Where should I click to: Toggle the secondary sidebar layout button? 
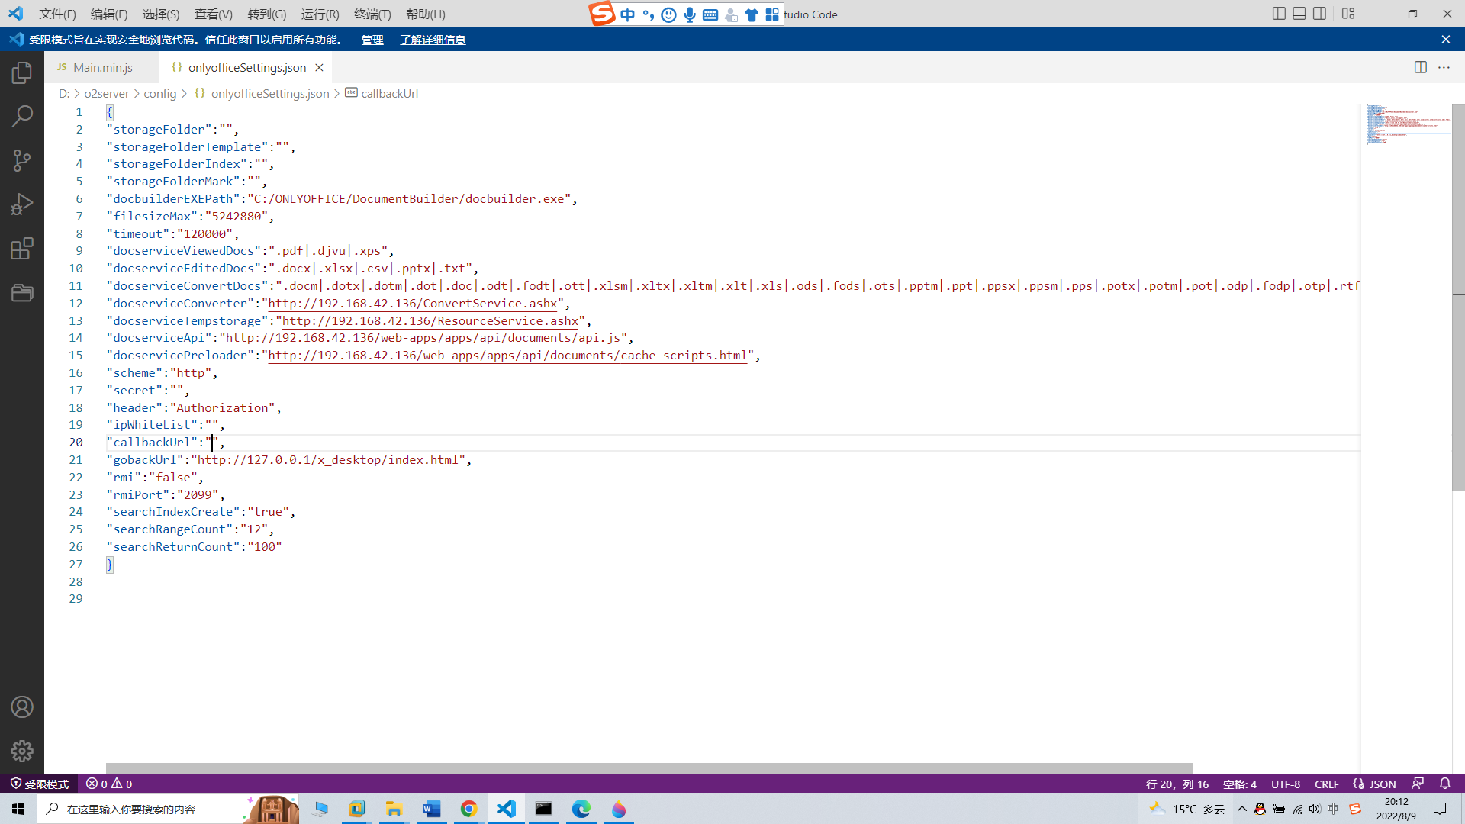pyautogui.click(x=1319, y=14)
